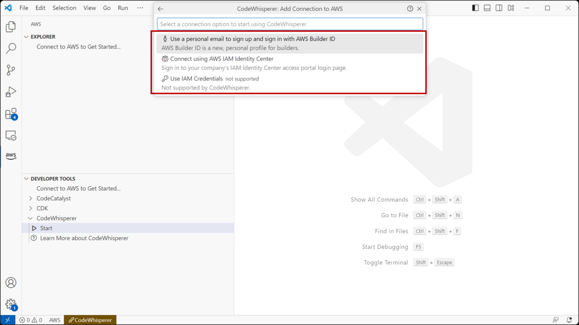The width and height of the screenshot is (579, 325).
Task: Open the Extensions view with badge
Action: (11, 114)
